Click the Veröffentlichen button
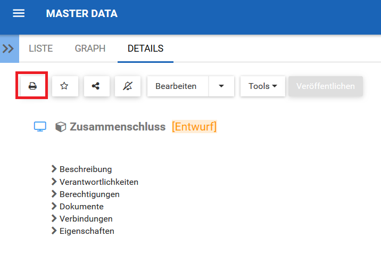 [x=326, y=86]
